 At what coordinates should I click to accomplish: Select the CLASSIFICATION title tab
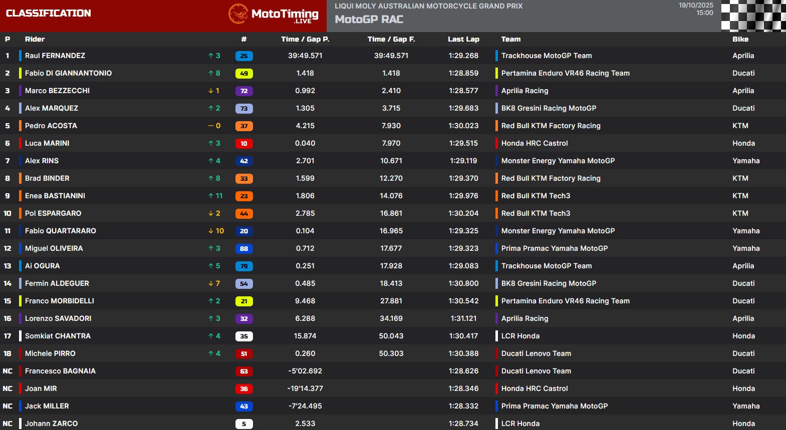[49, 14]
